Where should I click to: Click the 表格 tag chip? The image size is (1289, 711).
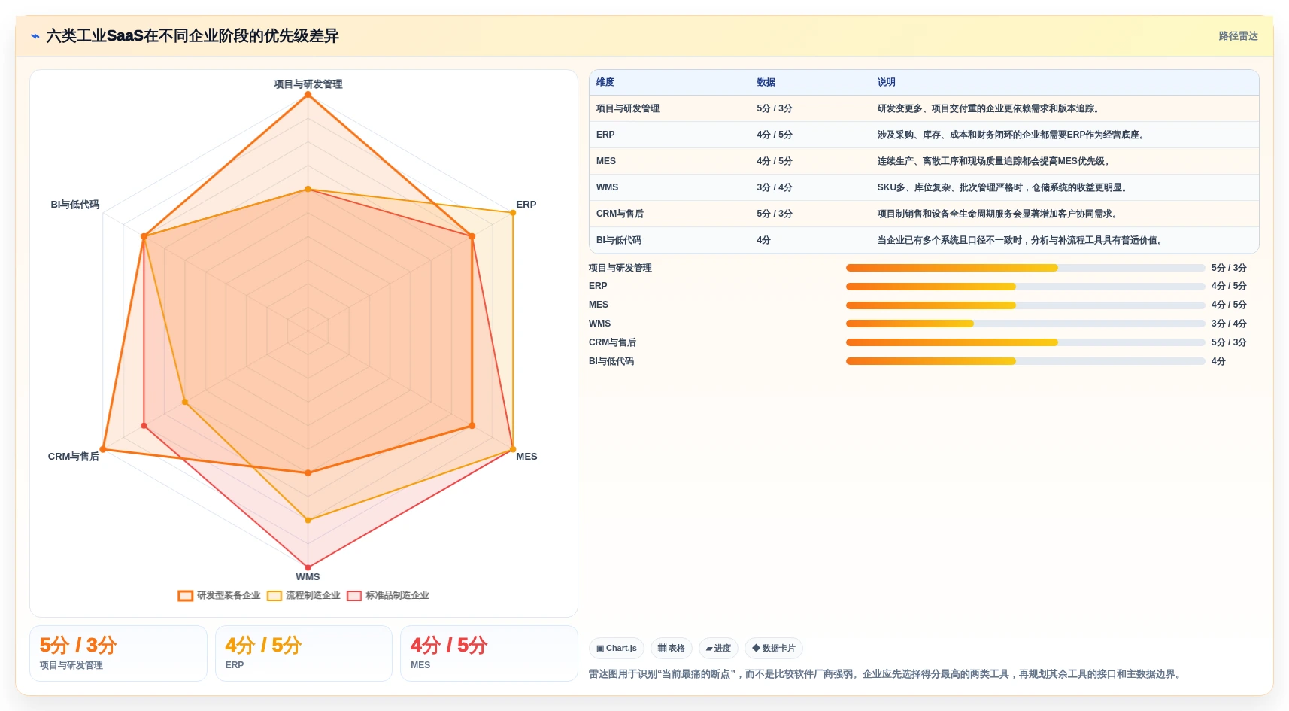671,648
